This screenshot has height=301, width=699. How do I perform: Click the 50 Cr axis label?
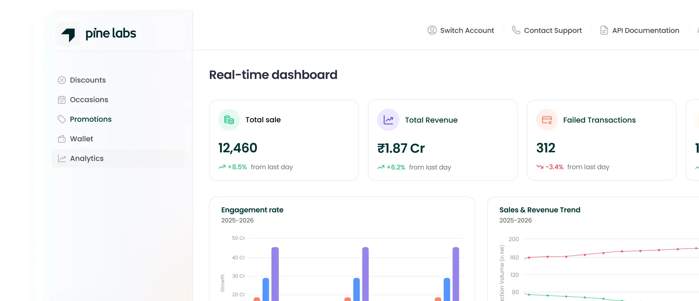(238, 238)
